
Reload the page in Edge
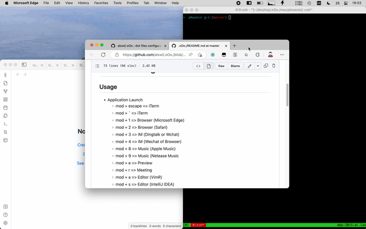103,55
